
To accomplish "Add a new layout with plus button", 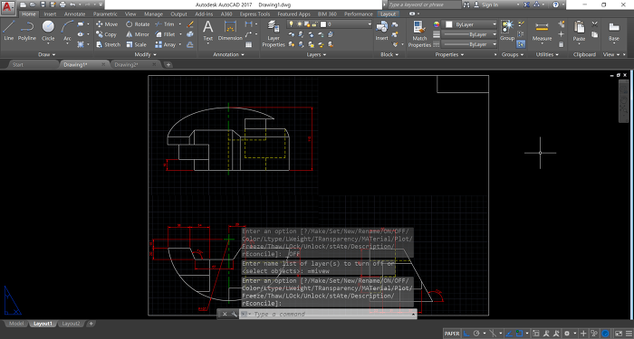I will click(91, 324).
